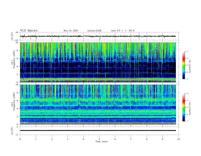Click the ch.1 color bar "log(PSD)" label

point(190,67)
